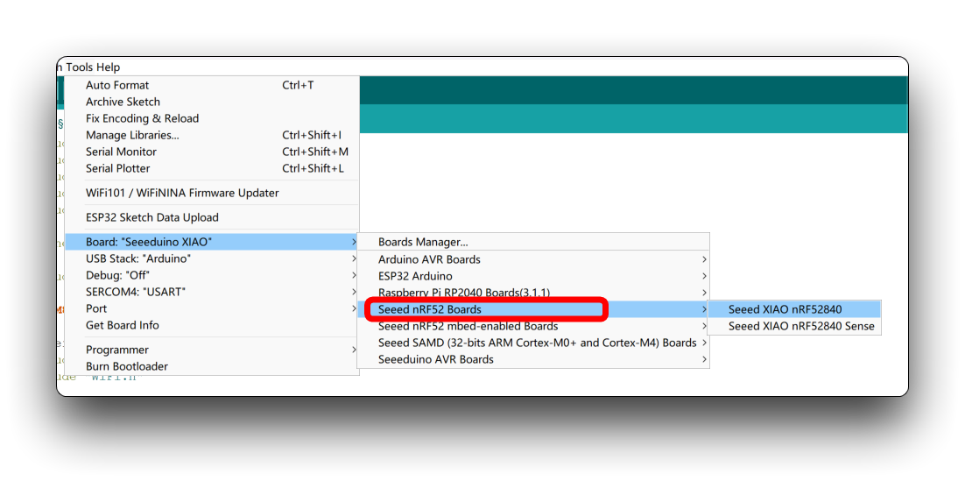Viewport: 965px width, 481px height.
Task: Expand the Programmer submenu
Action: click(x=212, y=350)
